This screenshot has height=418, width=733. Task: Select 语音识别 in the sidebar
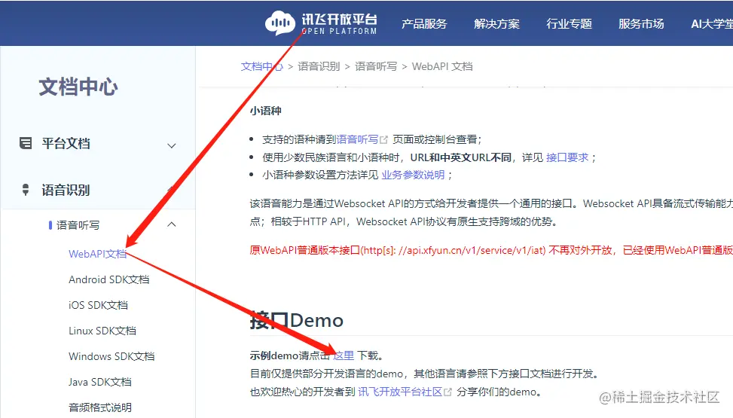pyautogui.click(x=66, y=190)
